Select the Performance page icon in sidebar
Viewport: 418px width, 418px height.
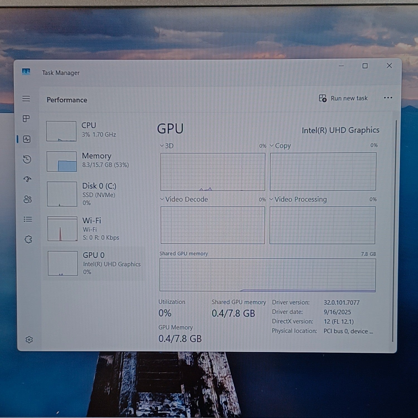(27, 139)
